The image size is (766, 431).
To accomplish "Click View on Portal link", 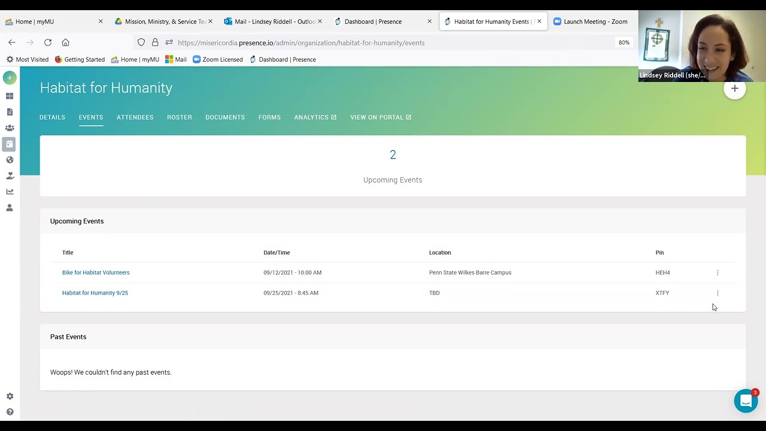I will (x=381, y=117).
